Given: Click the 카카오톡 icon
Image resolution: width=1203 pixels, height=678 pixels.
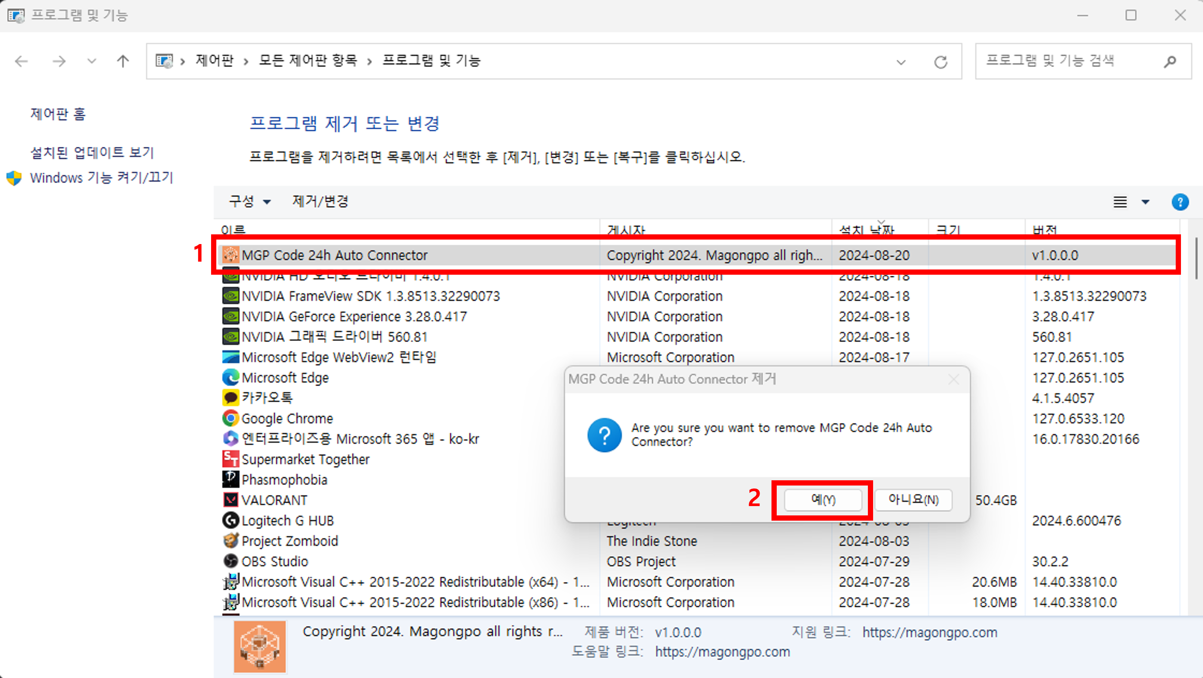Looking at the screenshot, I should [x=231, y=398].
